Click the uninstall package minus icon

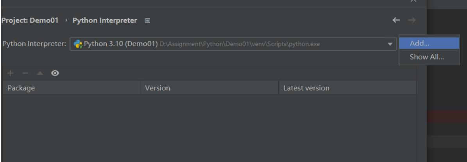pyautogui.click(x=24, y=73)
